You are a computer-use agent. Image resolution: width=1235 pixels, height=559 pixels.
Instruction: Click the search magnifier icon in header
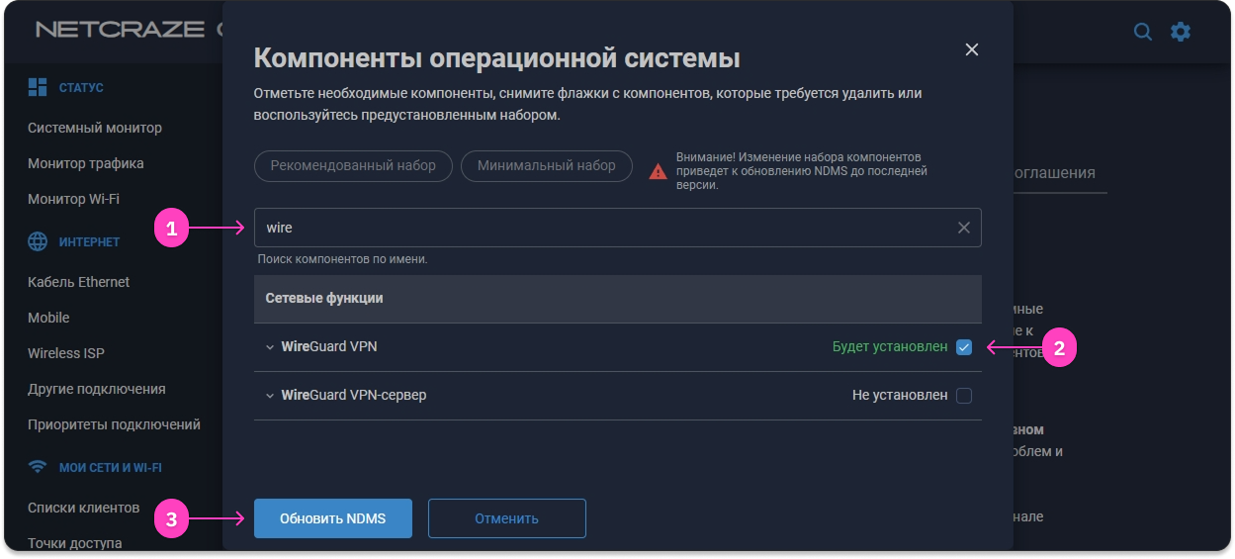[x=1142, y=32]
